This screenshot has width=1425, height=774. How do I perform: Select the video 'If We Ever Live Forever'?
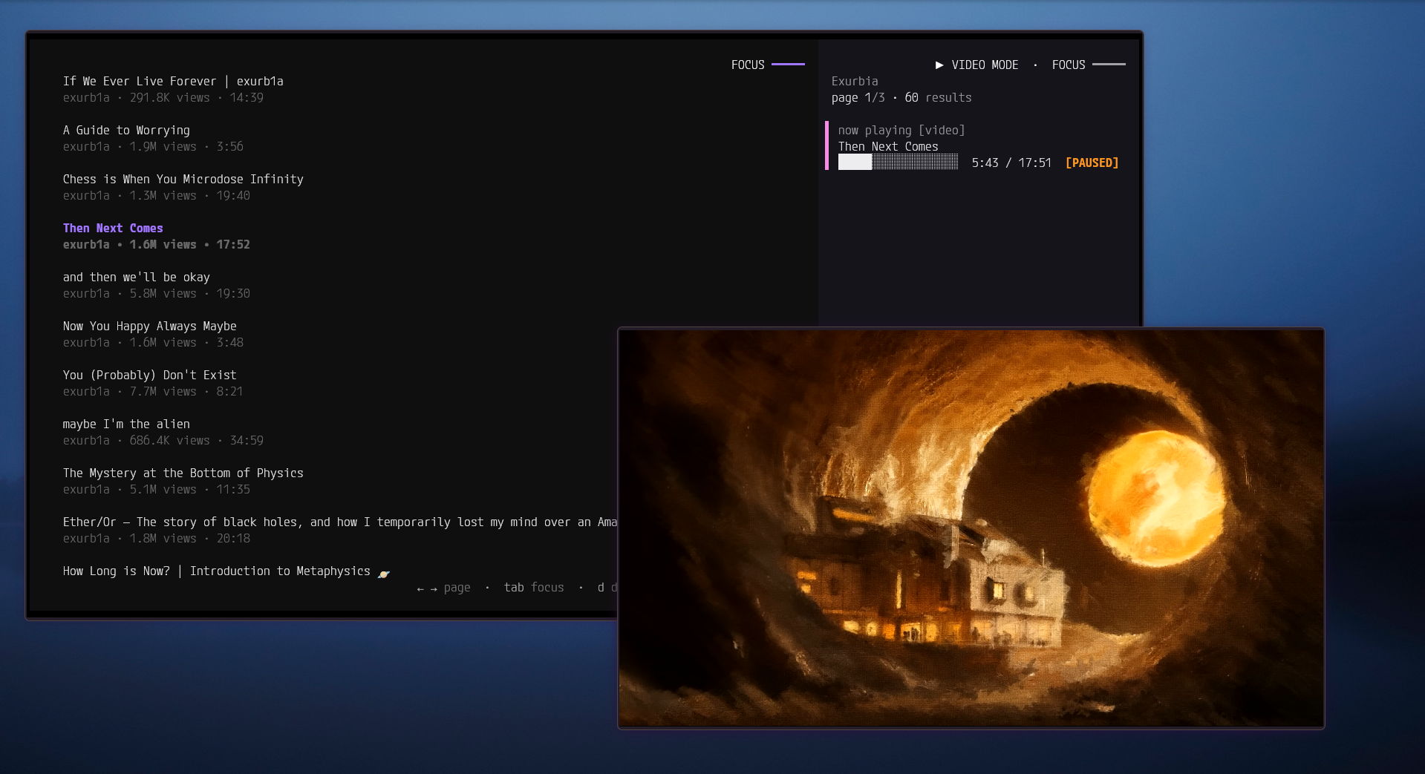pos(173,82)
